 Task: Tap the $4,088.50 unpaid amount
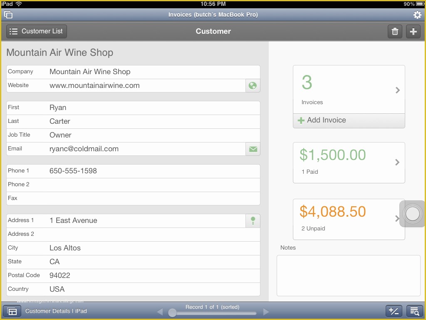pyautogui.click(x=332, y=211)
